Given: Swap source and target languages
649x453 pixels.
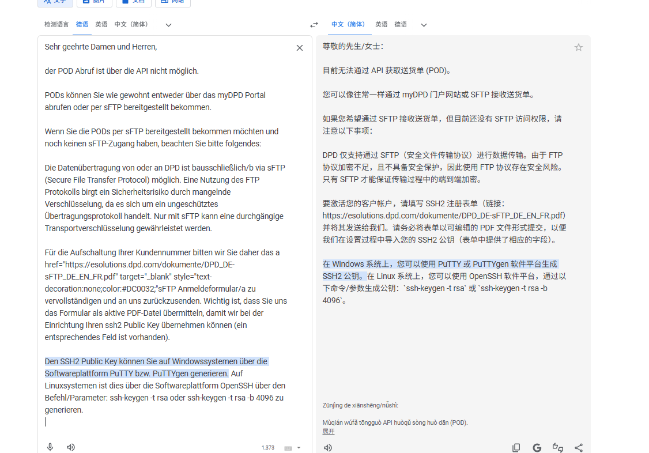Looking at the screenshot, I should (314, 25).
